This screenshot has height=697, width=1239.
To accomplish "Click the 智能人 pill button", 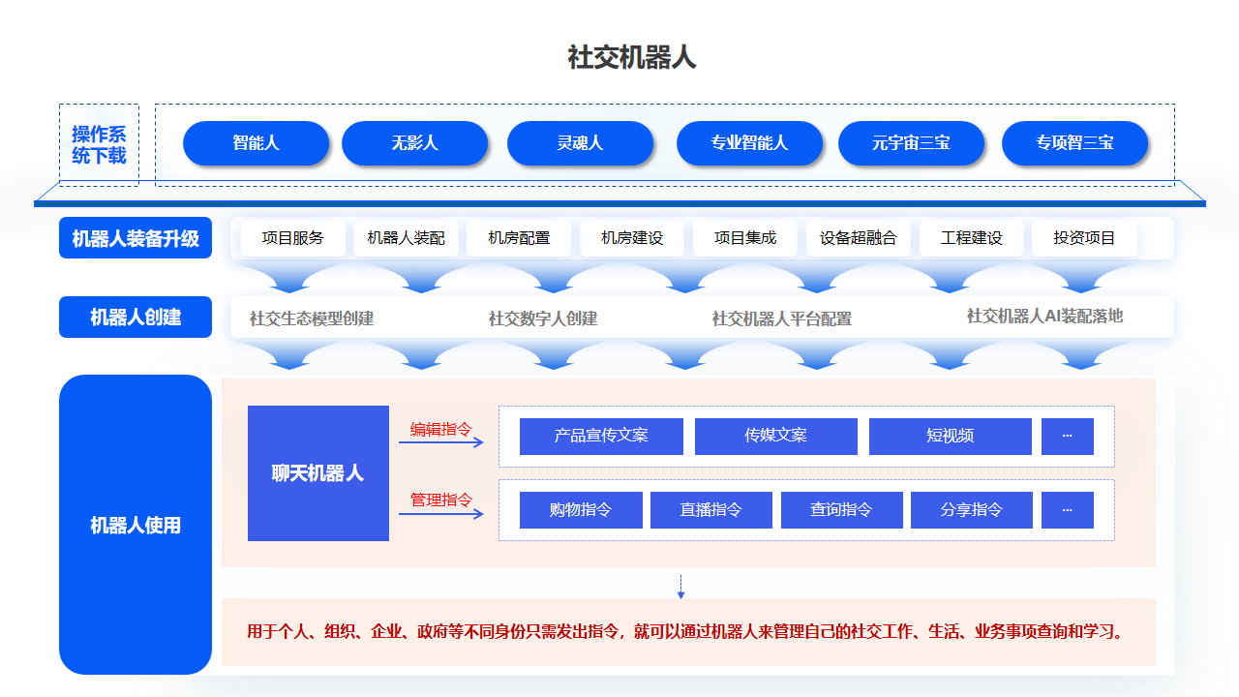I will [x=257, y=143].
